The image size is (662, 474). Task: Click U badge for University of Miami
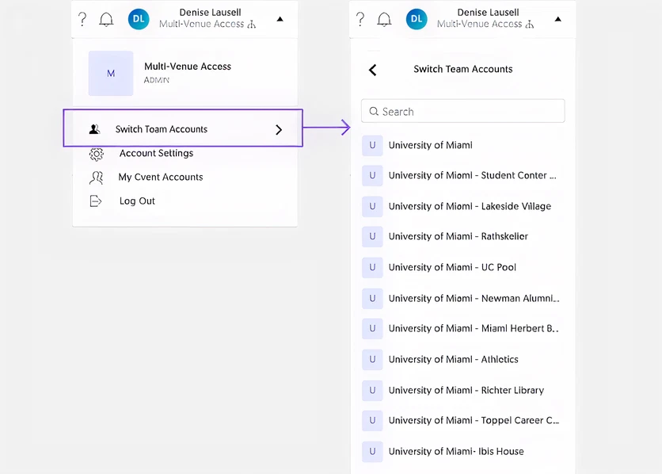click(x=372, y=145)
